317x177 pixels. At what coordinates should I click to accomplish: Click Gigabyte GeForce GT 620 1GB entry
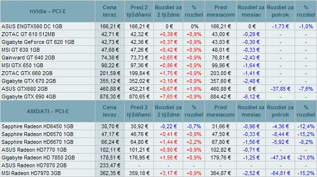tap(38, 42)
